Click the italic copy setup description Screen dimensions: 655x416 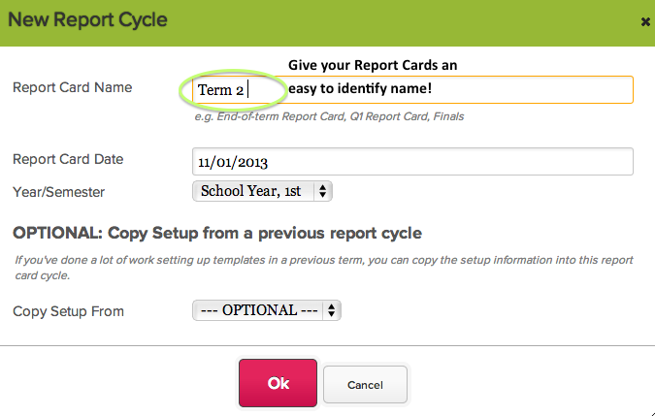point(323,267)
